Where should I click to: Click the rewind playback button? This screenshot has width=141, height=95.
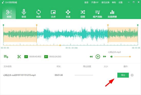[x=91, y=57]
